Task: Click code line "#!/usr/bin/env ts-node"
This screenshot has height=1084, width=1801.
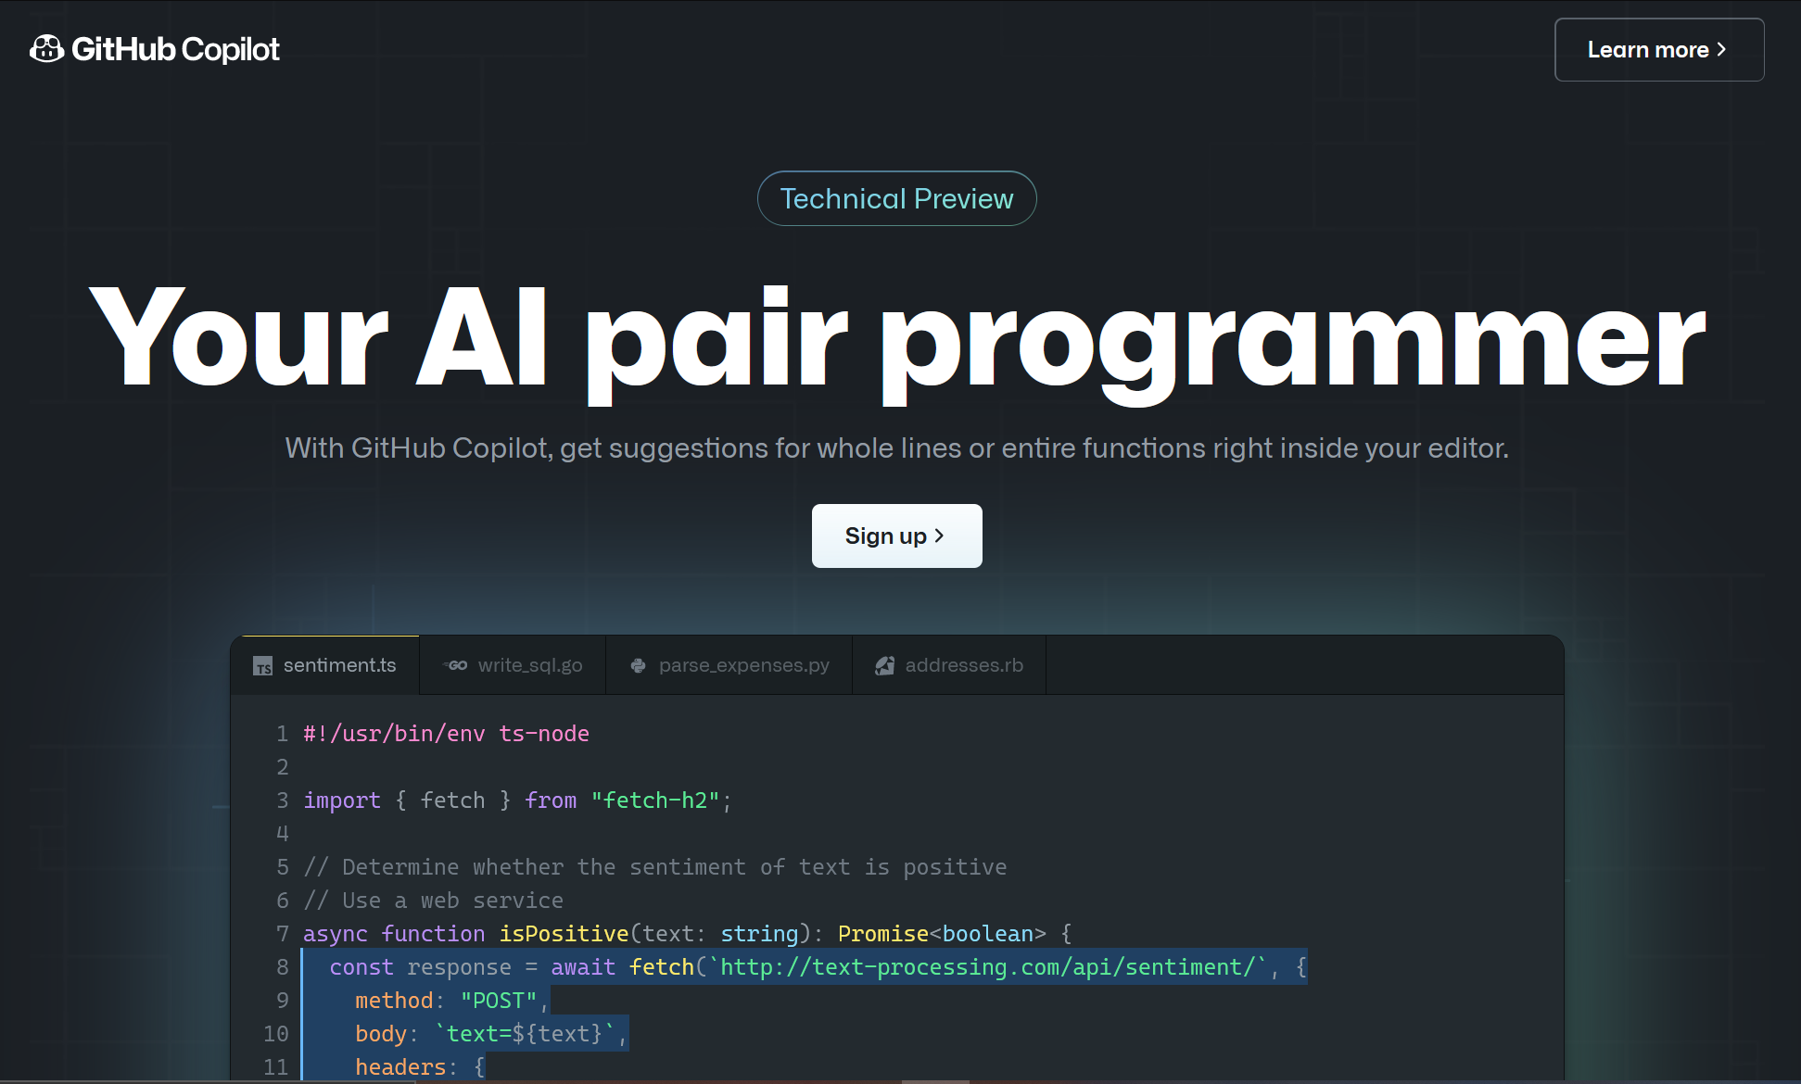Action: [x=446, y=734]
